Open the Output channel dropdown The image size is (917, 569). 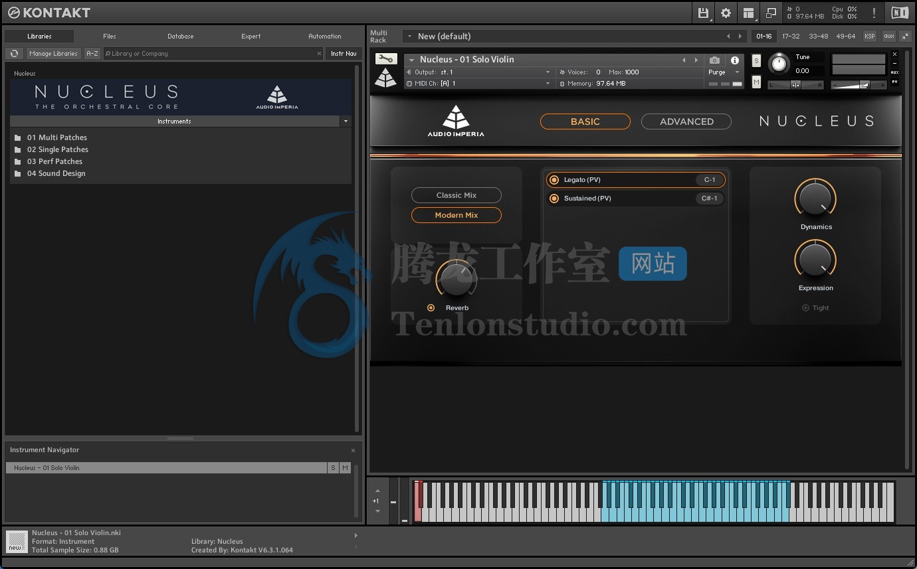[548, 72]
